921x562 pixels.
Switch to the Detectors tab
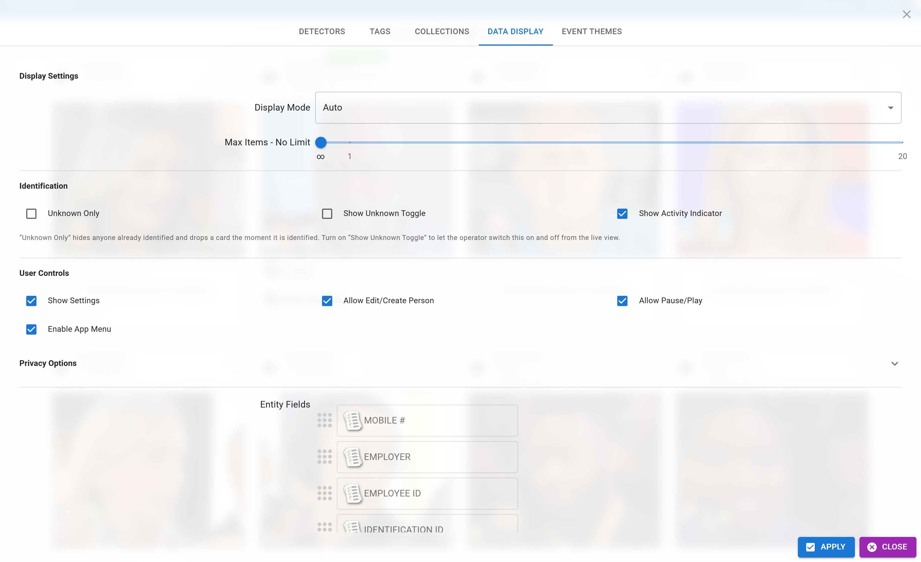click(x=322, y=31)
